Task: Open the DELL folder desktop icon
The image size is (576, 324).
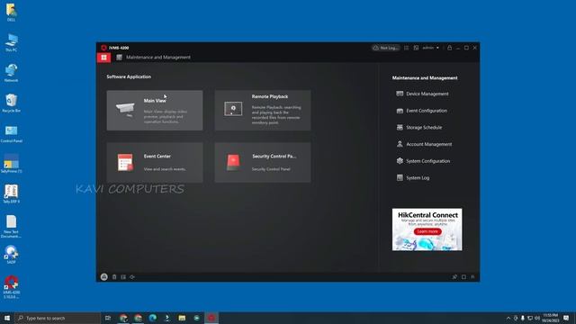Action: click(x=12, y=12)
